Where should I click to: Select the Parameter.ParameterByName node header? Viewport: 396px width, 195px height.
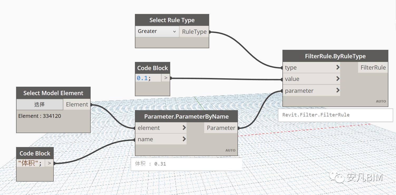point(187,116)
